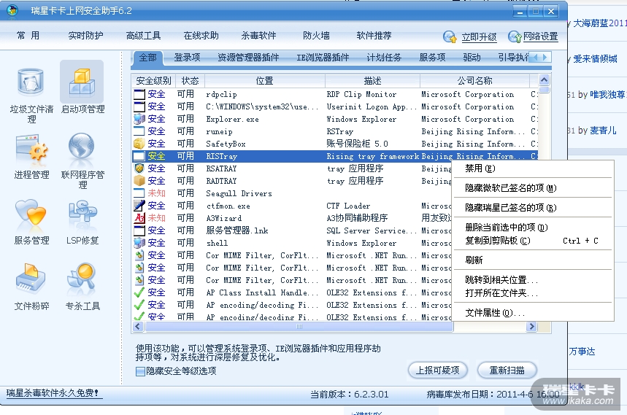Click the horizontal scrollbar right arrow
This screenshot has width=627, height=415.
[x=531, y=327]
